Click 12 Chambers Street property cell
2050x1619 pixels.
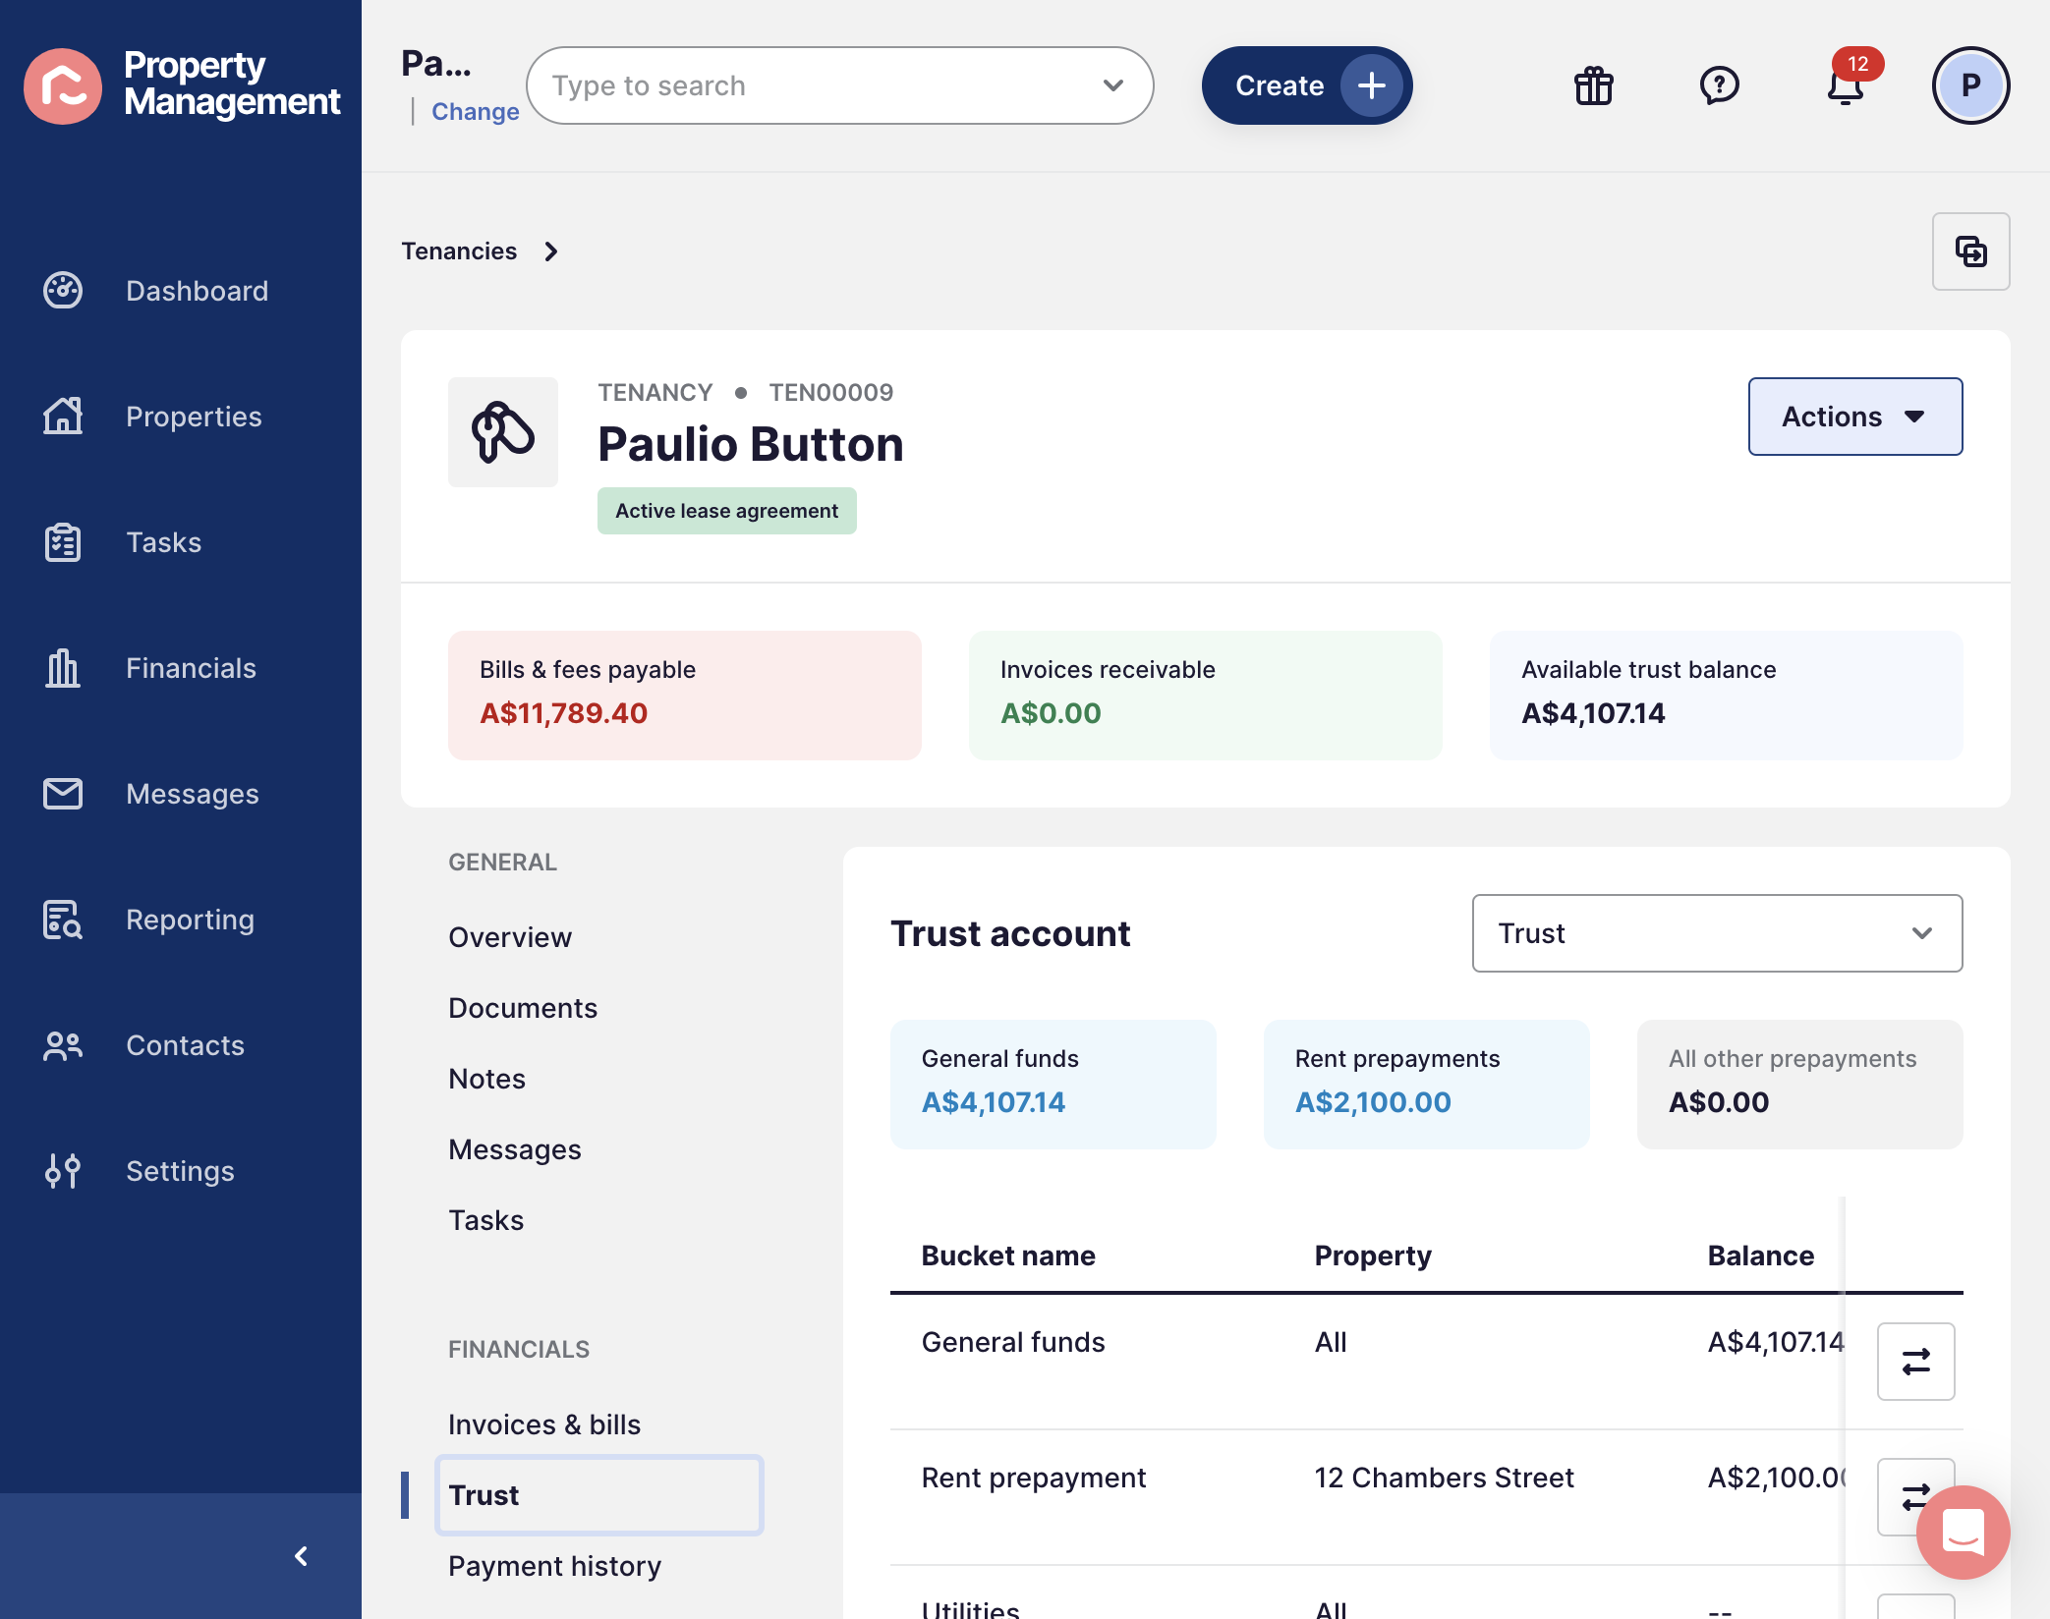click(1445, 1478)
